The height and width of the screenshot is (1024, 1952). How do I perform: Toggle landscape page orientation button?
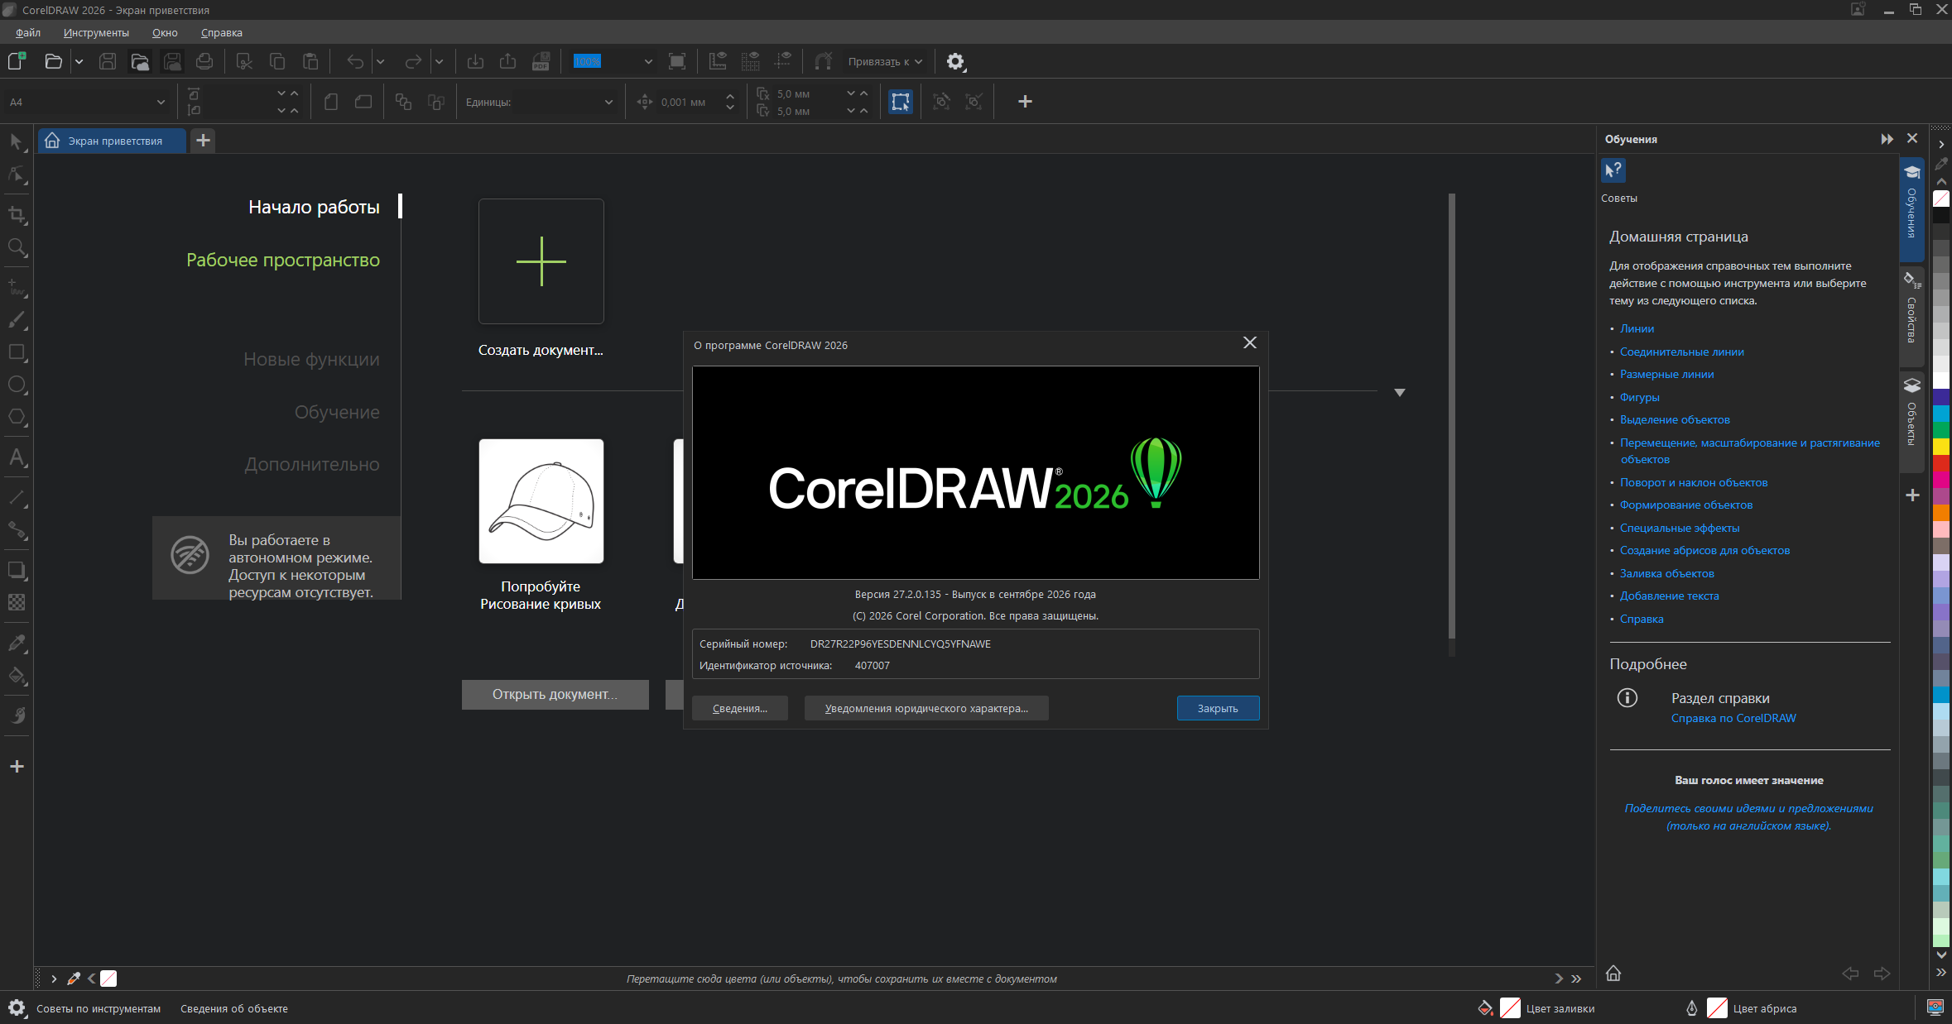click(x=363, y=102)
